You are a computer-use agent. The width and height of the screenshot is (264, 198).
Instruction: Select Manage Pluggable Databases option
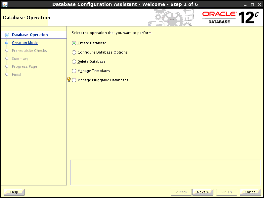[74, 80]
